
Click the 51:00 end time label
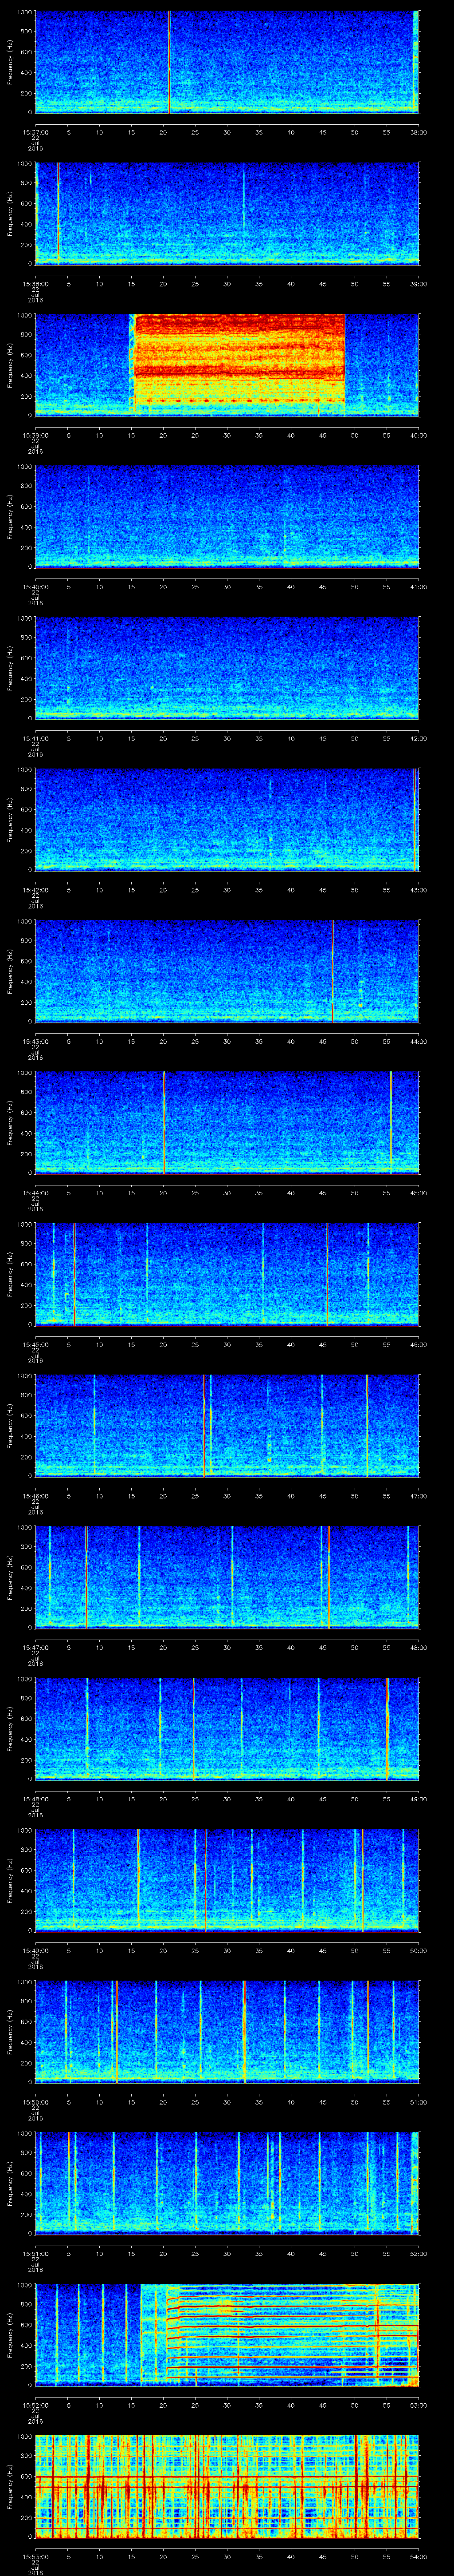(x=419, y=2102)
